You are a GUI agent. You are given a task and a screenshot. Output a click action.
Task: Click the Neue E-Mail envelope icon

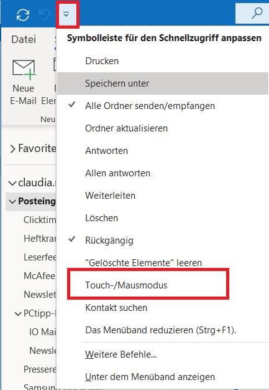(x=24, y=70)
